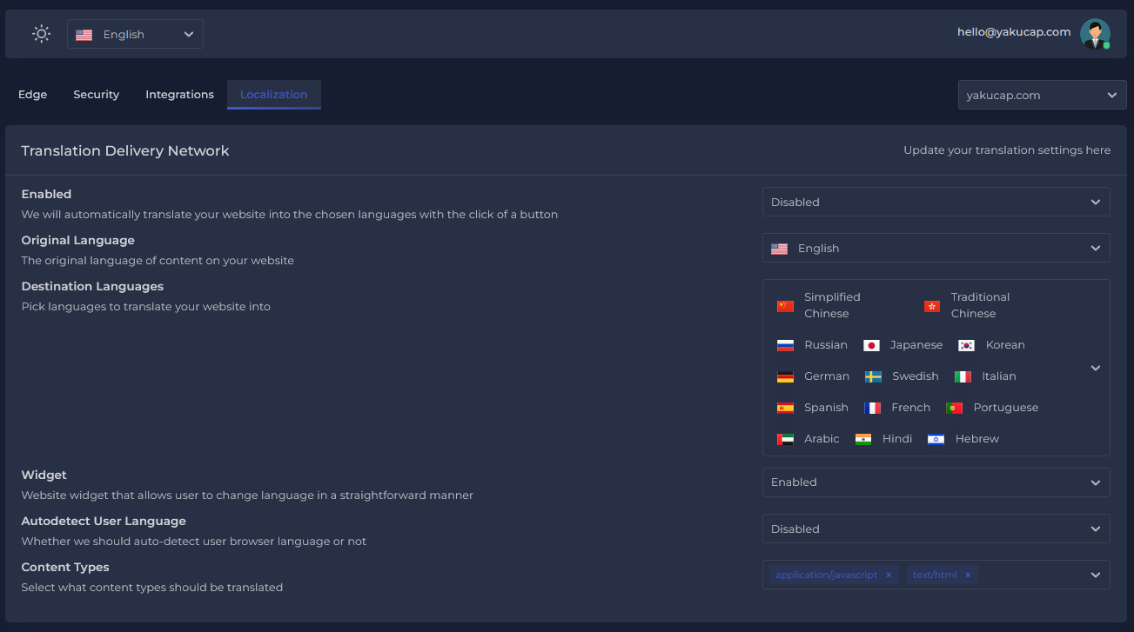
Task: Open the Original Language dropdown
Action: click(x=936, y=248)
